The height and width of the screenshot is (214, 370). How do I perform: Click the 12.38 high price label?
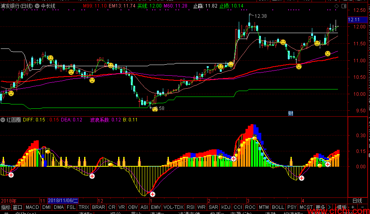[x=261, y=16]
